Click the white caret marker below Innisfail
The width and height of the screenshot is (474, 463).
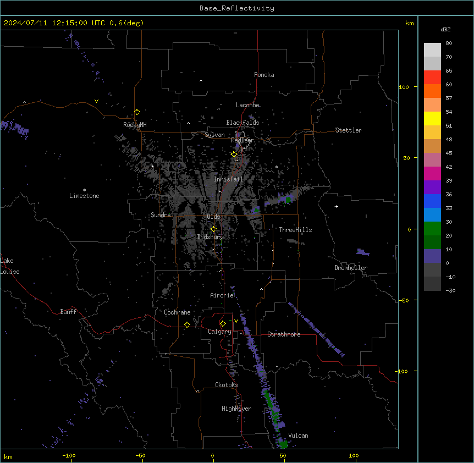click(220, 192)
